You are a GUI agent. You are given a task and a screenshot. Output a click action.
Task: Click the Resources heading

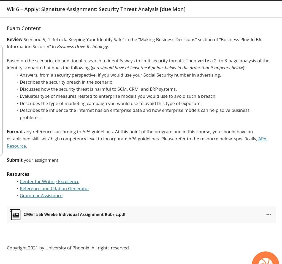(18, 174)
